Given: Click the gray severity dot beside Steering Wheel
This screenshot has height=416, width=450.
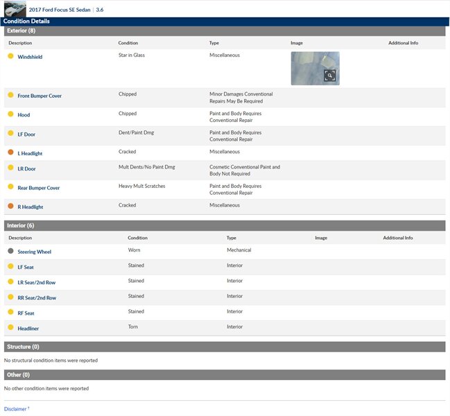Looking at the screenshot, I should click(10, 251).
